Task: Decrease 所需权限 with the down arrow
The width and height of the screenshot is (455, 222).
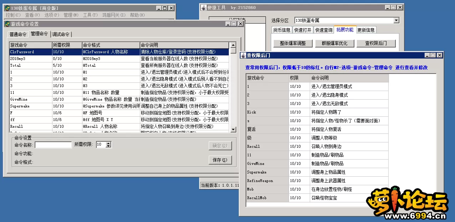Action: (x=108, y=146)
